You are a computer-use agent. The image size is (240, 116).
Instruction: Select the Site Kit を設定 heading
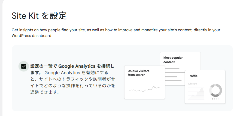[39, 15]
